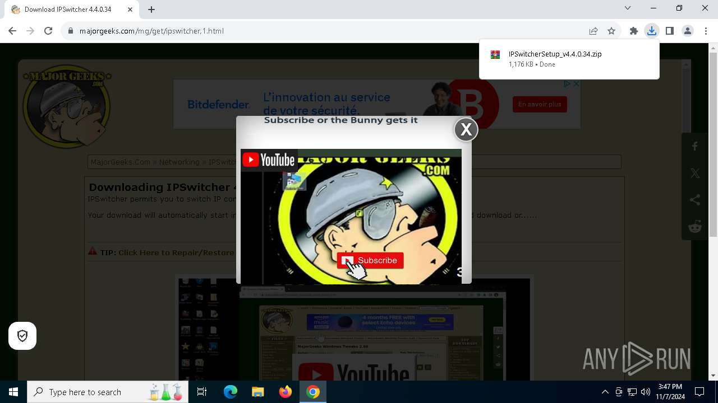Image resolution: width=718 pixels, height=403 pixels.
Task: Open a new browser tab
Action: 151,10
